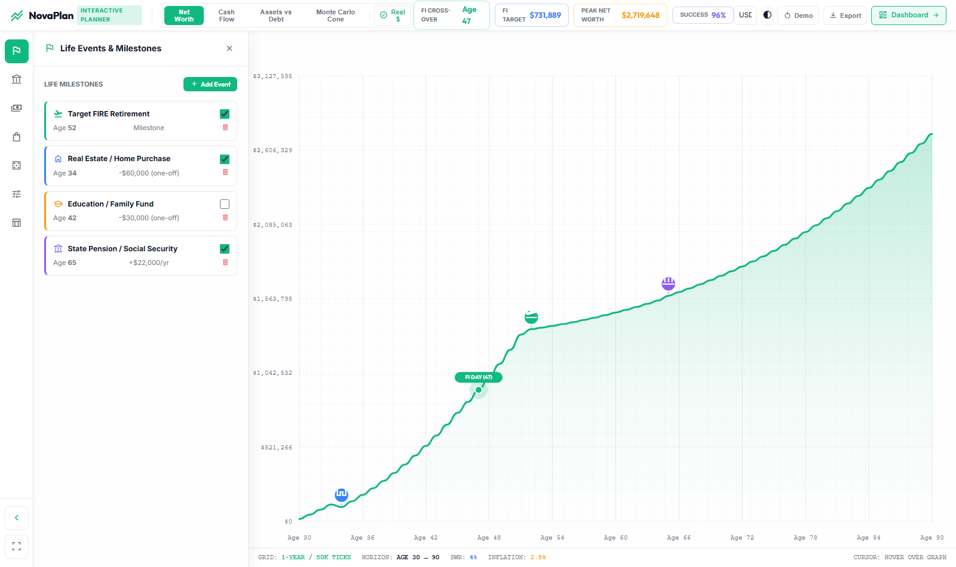Open the shopping bag expenses sidebar icon
The height and width of the screenshot is (567, 956).
tap(17, 137)
